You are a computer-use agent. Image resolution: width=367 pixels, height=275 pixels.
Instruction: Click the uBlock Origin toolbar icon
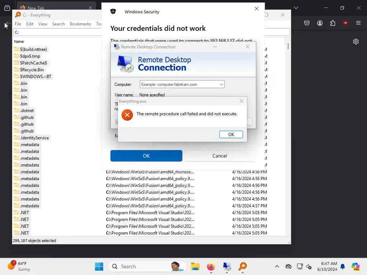point(345,23)
